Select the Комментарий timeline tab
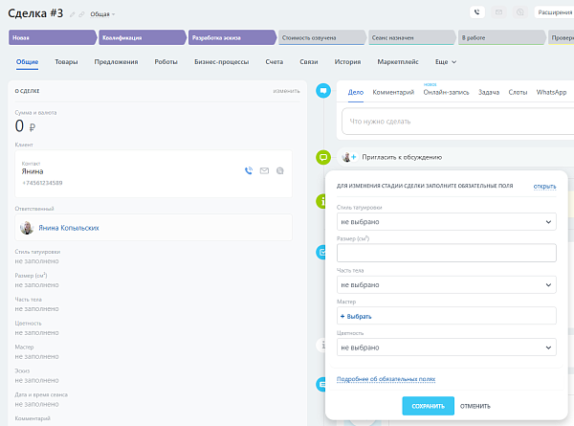Image resolution: width=574 pixels, height=426 pixels. click(393, 92)
